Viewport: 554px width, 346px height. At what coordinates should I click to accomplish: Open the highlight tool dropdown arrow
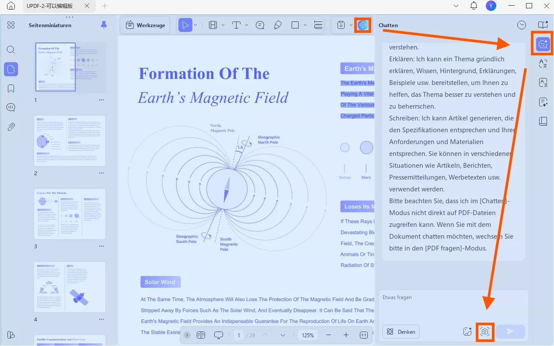click(x=223, y=25)
